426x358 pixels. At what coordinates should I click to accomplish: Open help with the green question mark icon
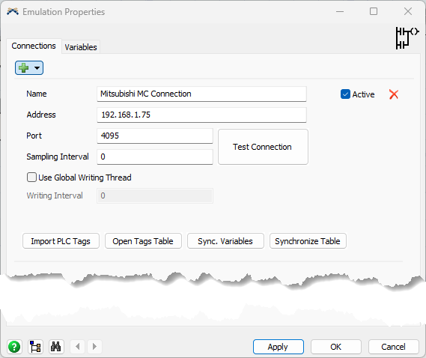[x=14, y=347]
